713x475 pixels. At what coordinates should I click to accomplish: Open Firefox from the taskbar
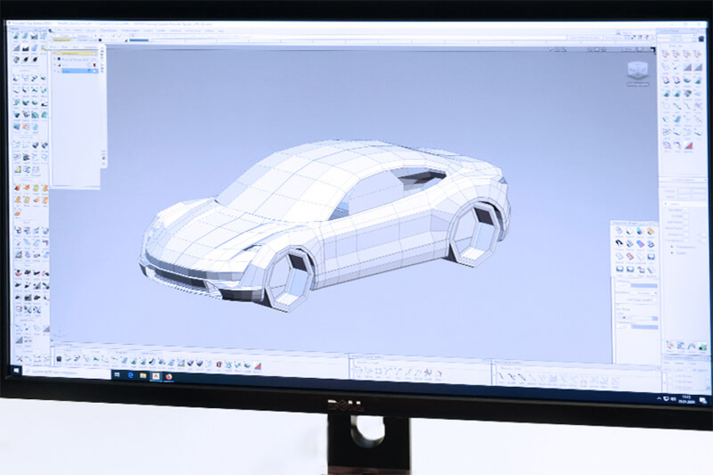[169, 376]
